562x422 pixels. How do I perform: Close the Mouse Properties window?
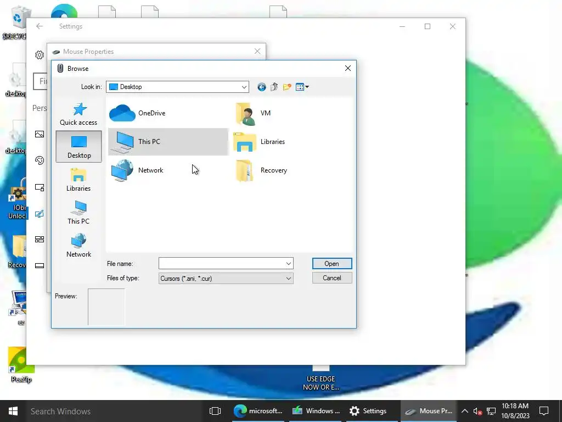257,51
